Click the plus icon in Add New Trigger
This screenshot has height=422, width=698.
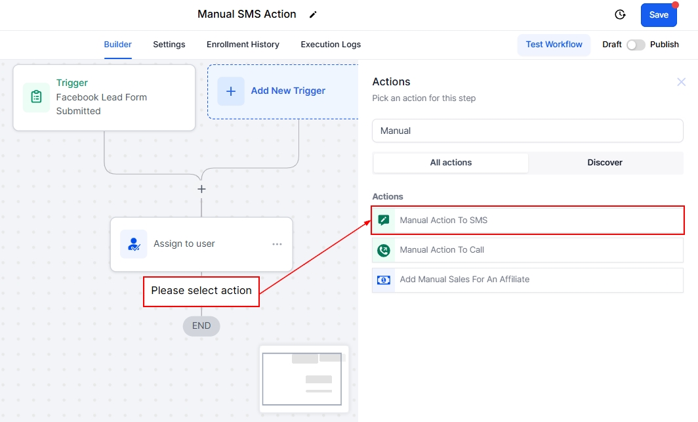[231, 91]
